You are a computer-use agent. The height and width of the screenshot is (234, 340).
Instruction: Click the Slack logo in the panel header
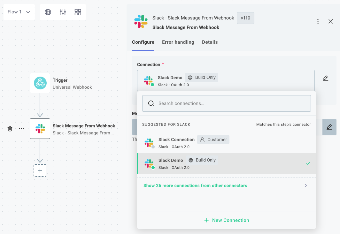tap(141, 21)
